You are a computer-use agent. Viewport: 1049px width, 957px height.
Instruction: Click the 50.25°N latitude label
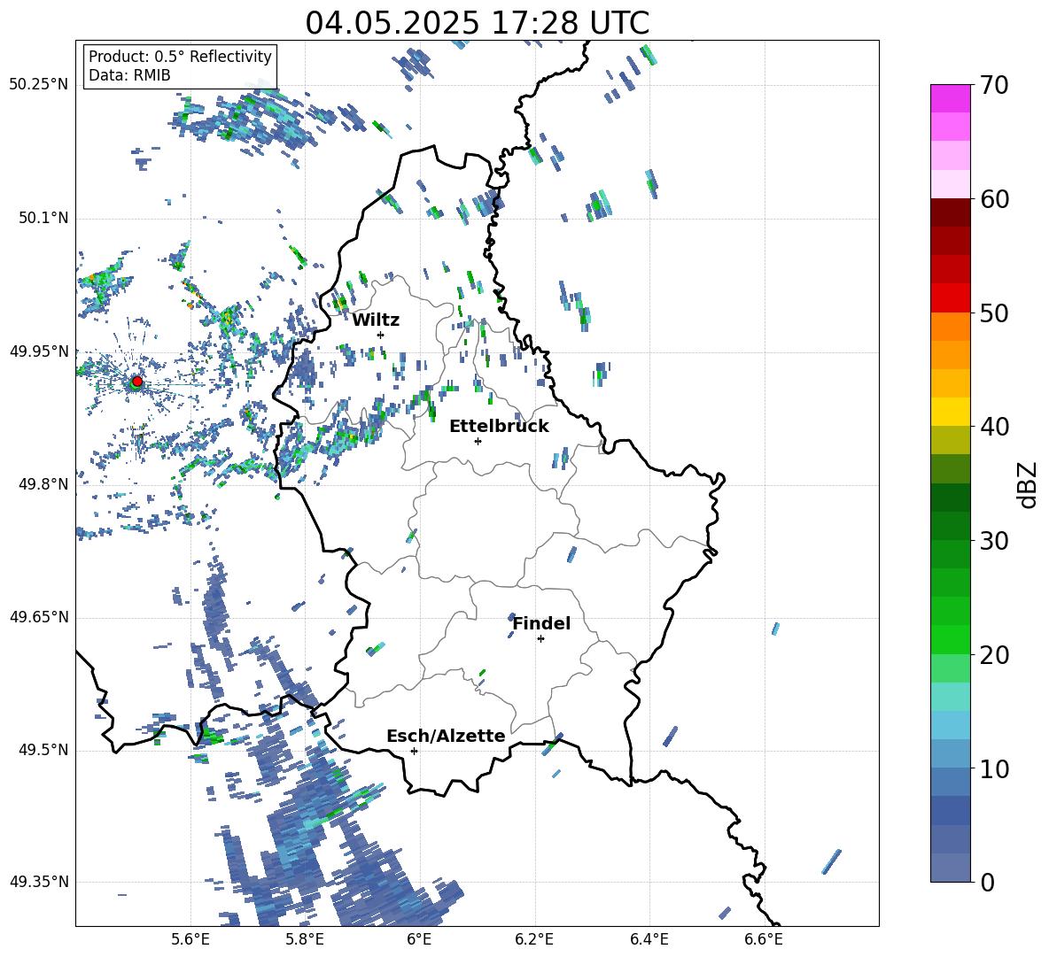click(x=39, y=85)
